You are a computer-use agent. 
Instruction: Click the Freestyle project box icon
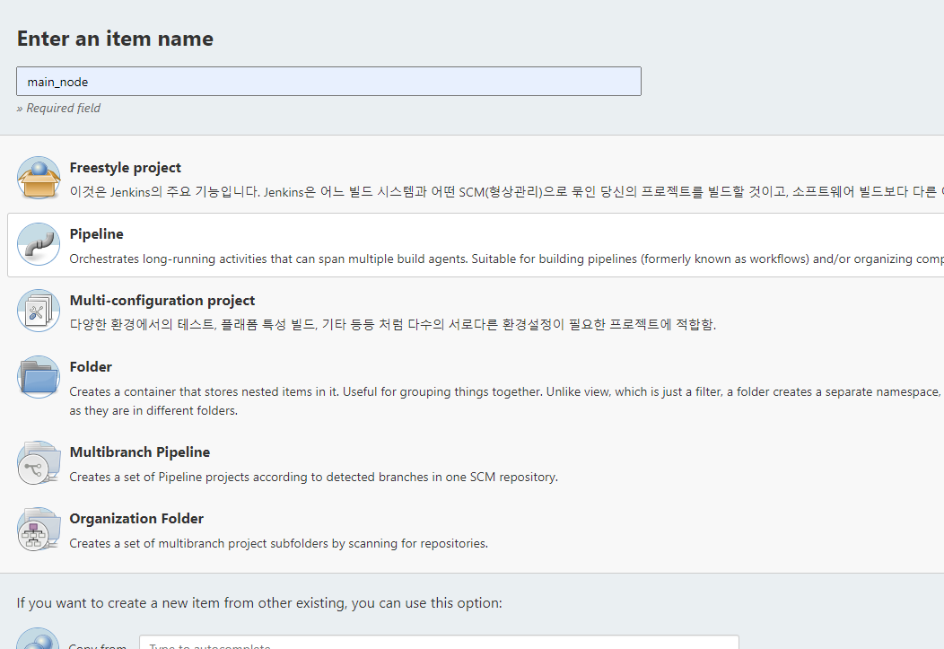tap(39, 179)
